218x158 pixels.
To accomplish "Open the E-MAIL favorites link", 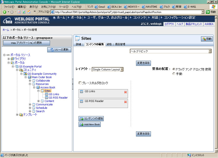I will 190,7.
